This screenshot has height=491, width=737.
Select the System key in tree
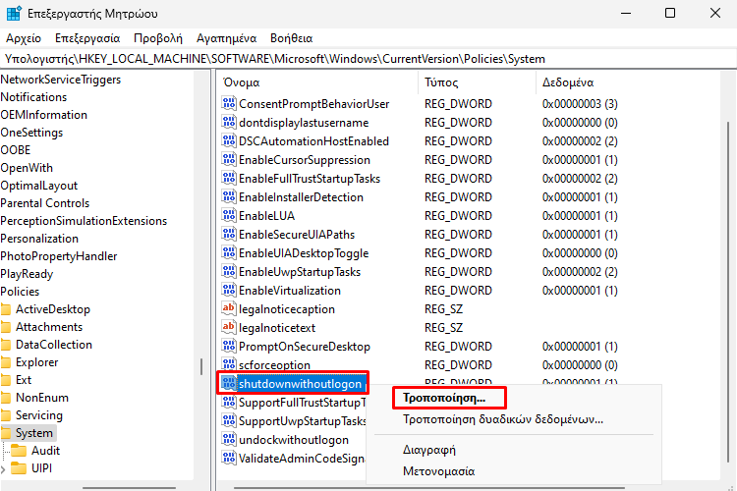pyautogui.click(x=33, y=433)
